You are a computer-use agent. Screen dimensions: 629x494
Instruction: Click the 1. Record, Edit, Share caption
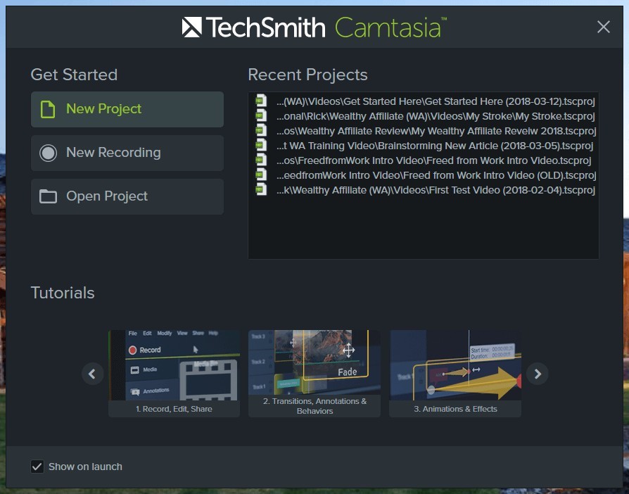pyautogui.click(x=174, y=409)
